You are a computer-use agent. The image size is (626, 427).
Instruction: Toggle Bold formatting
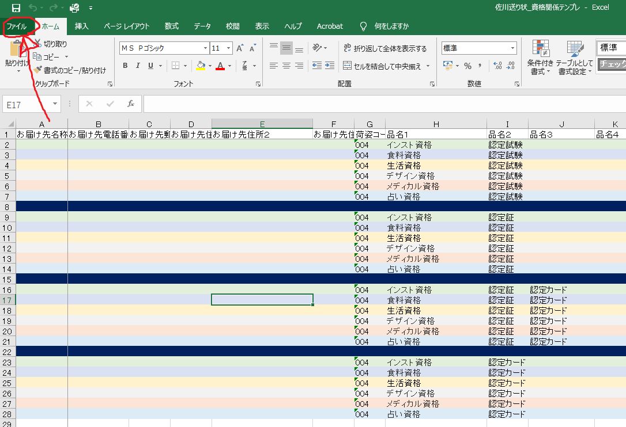[x=125, y=66]
